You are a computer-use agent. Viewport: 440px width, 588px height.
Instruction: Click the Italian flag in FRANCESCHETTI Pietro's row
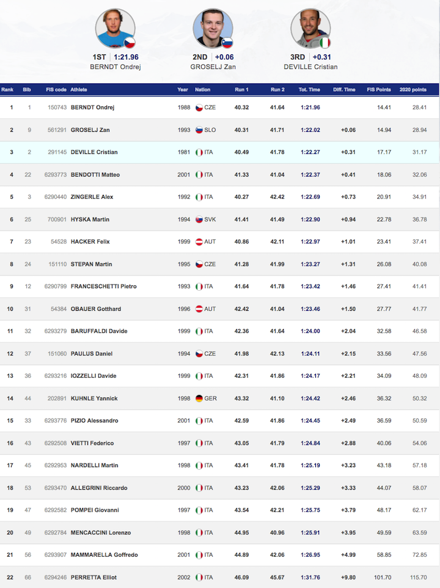pyautogui.click(x=199, y=286)
